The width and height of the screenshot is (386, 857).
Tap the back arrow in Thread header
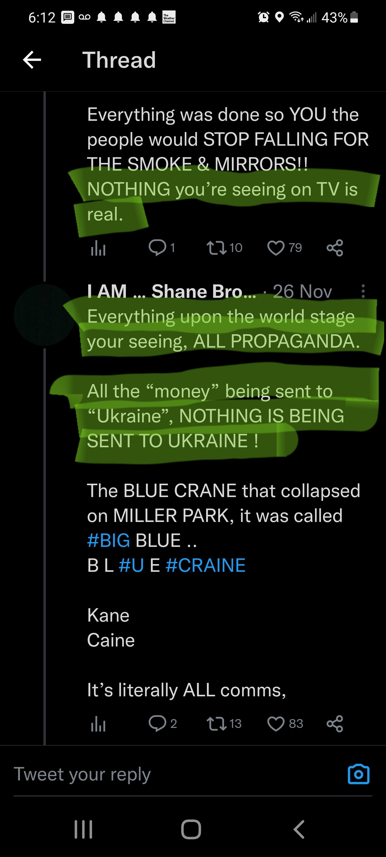pos(32,60)
